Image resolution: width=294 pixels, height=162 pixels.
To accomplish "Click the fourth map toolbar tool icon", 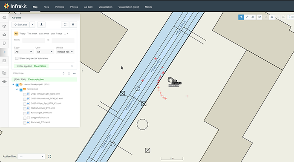I will pos(259,17).
